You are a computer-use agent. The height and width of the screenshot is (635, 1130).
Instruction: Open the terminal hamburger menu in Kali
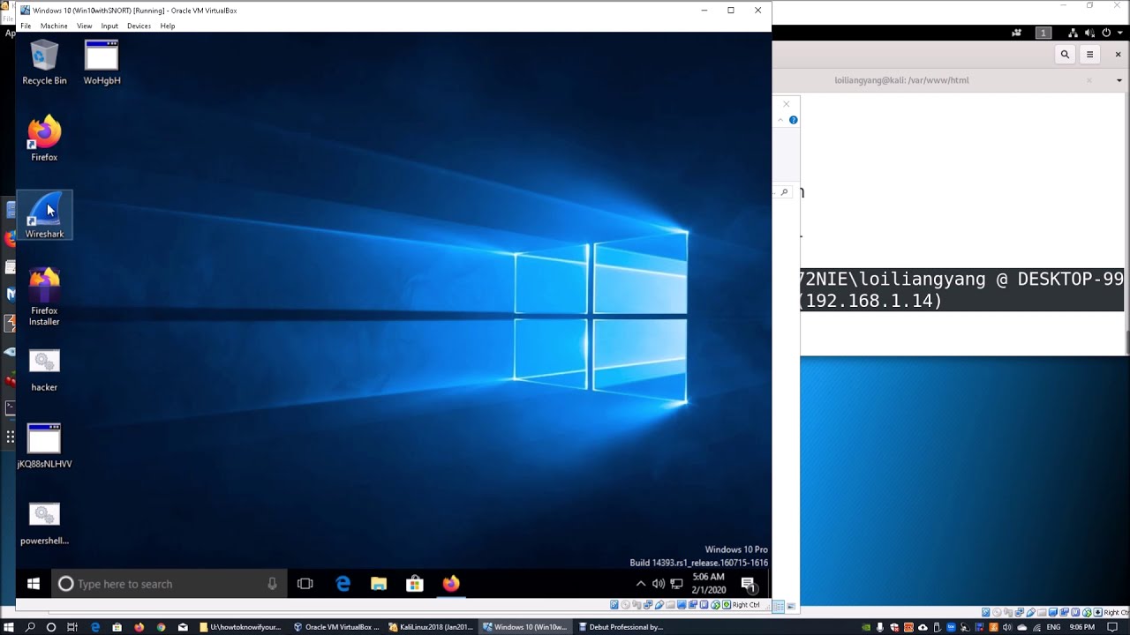1090,55
